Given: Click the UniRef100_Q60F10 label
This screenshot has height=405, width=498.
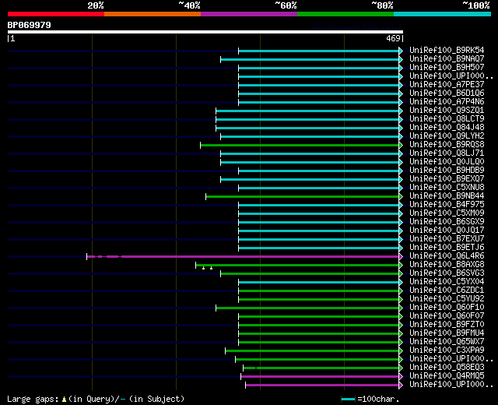Looking at the screenshot, I should pos(447,308).
